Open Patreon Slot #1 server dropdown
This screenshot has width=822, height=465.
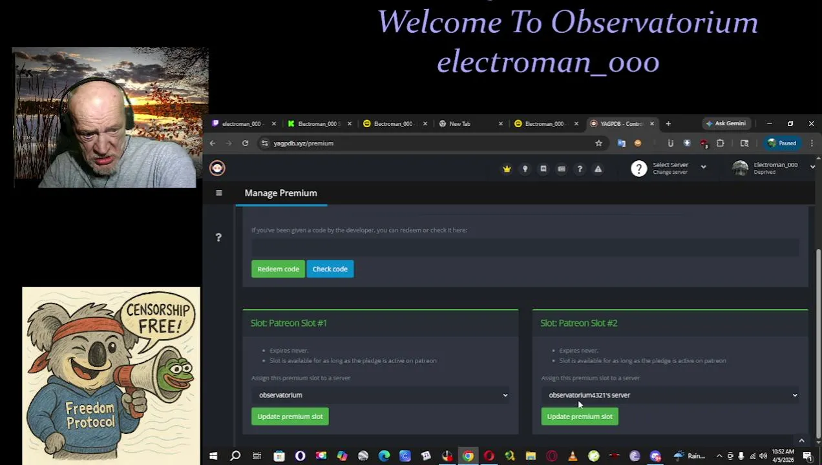[381, 395]
